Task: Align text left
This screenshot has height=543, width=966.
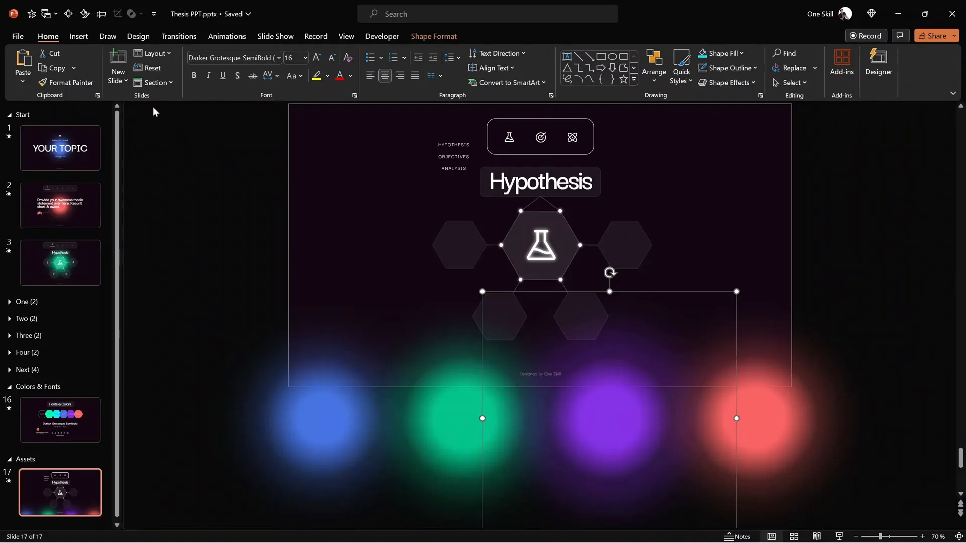Action: 370,76
